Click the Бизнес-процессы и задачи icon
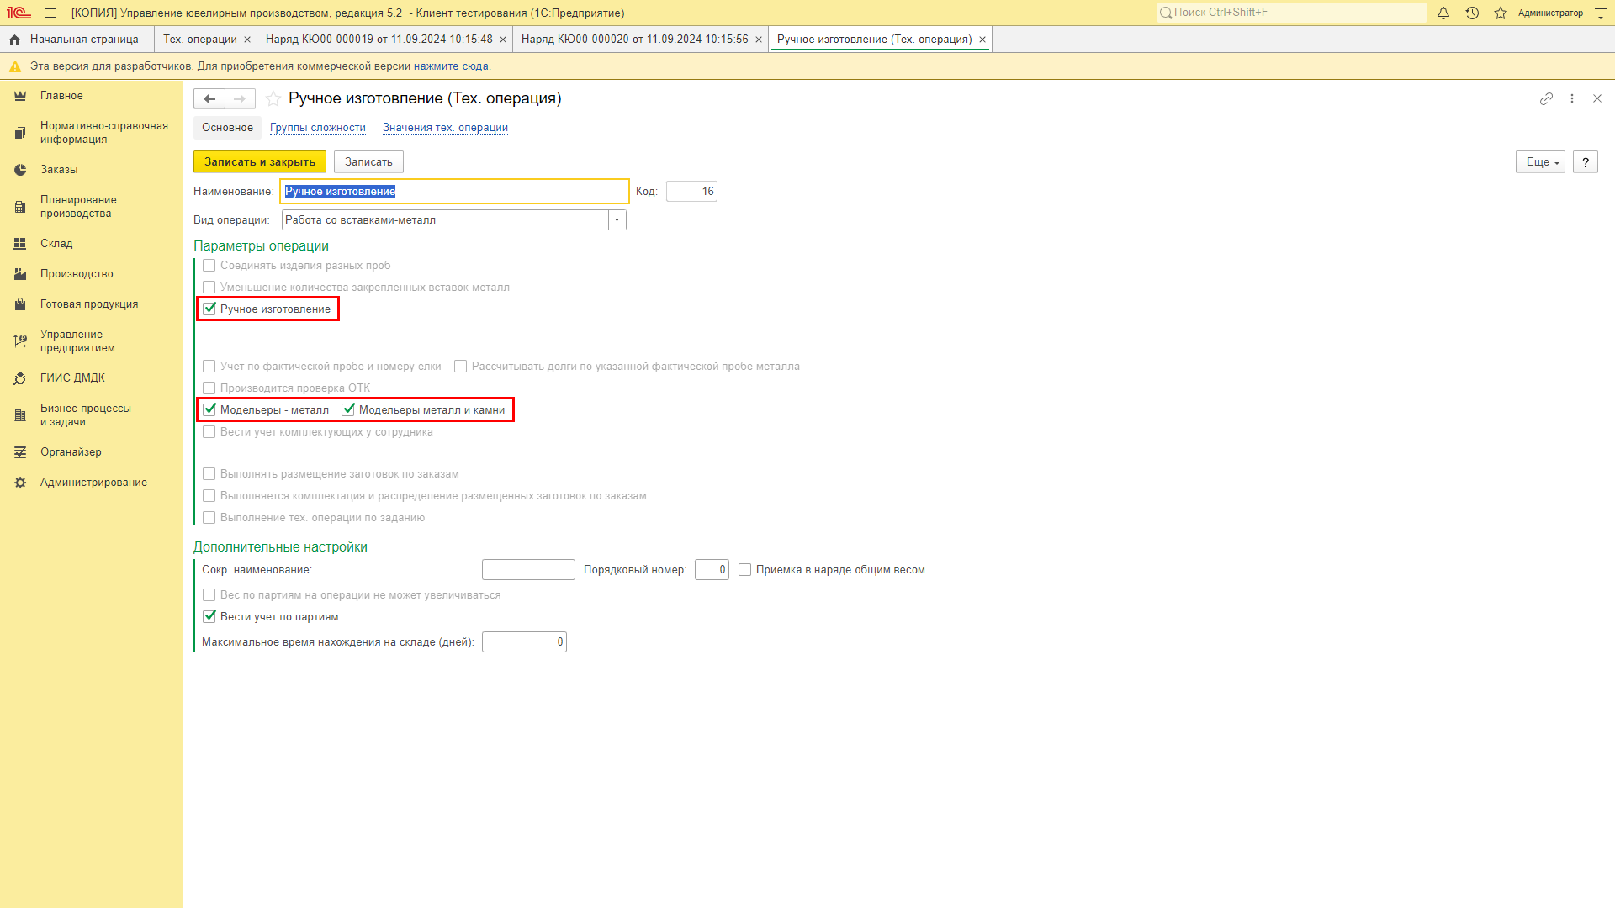The height and width of the screenshot is (908, 1615). coord(20,415)
